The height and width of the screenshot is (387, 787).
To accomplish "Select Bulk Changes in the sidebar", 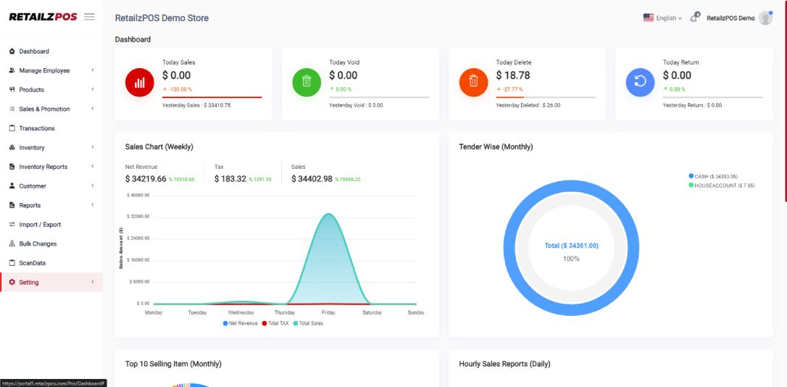I will (x=38, y=244).
